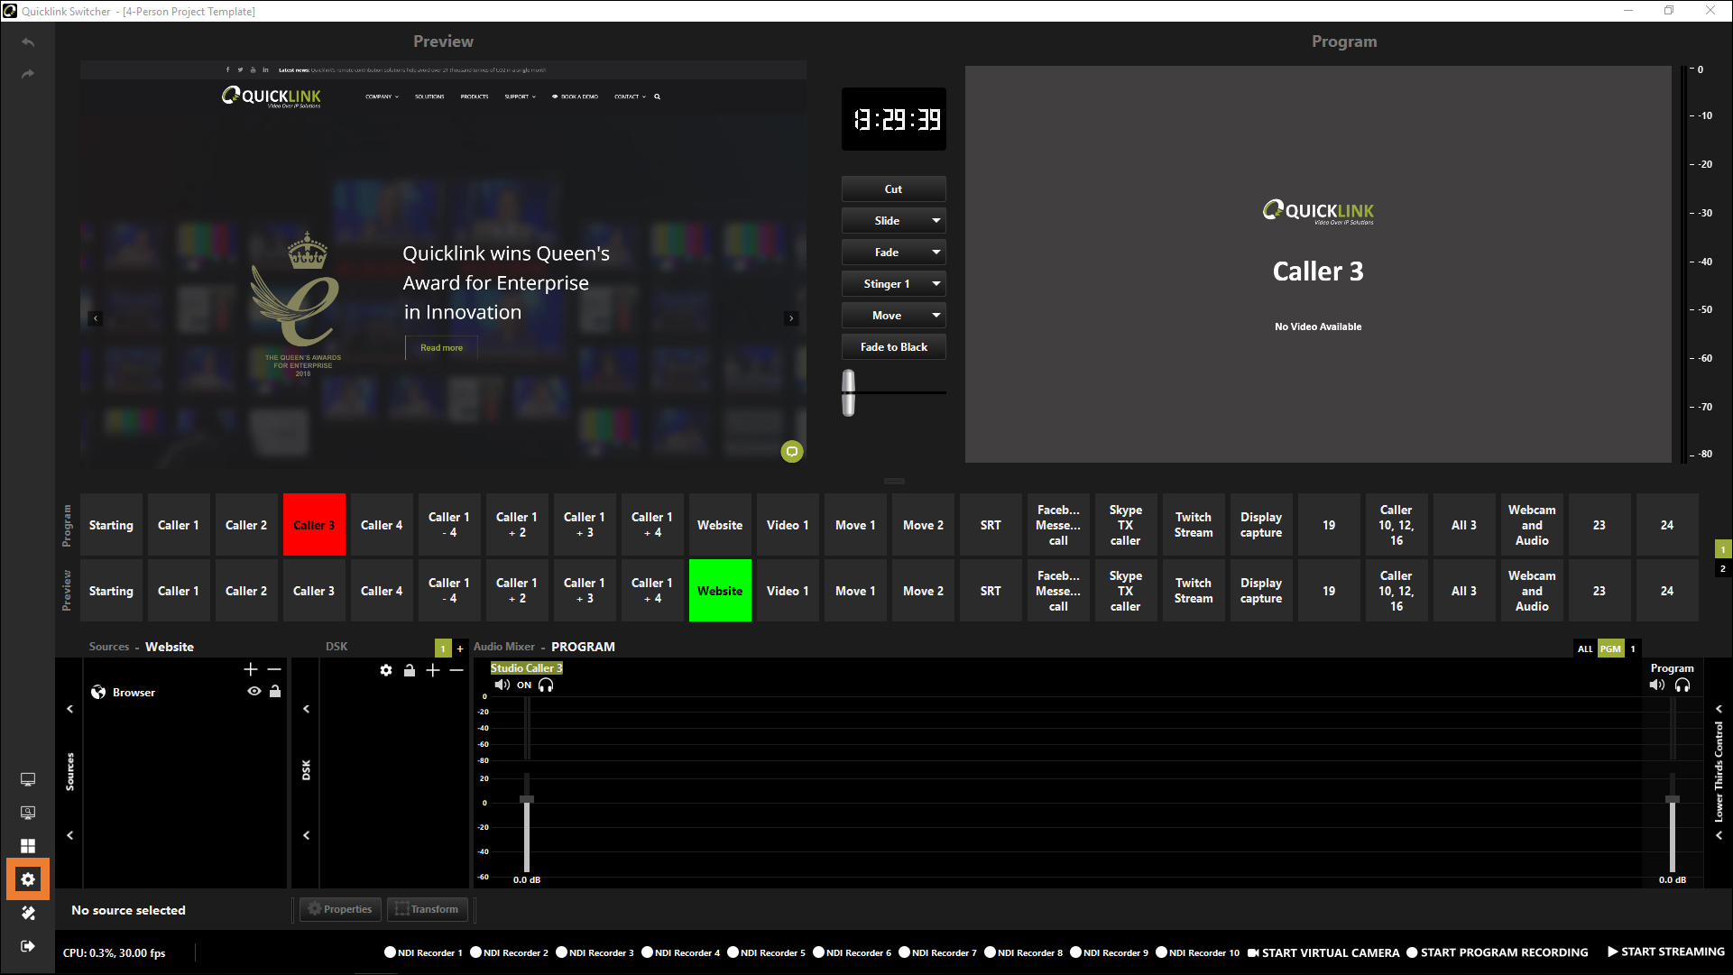Open DSK settings gear icon

coord(386,670)
